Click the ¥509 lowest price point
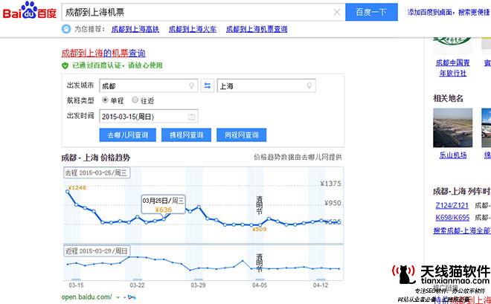 tap(260, 225)
